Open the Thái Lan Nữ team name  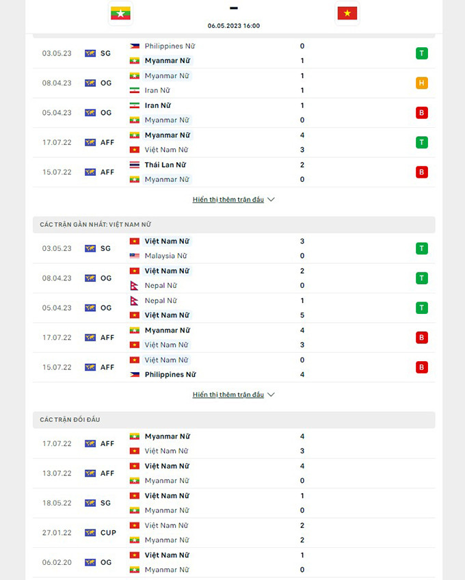point(165,165)
